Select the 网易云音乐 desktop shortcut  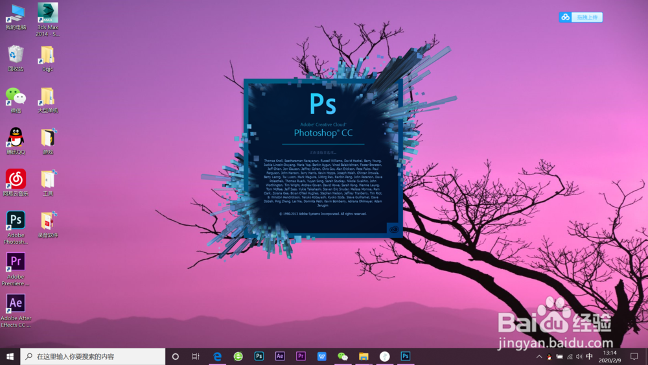coord(16,183)
